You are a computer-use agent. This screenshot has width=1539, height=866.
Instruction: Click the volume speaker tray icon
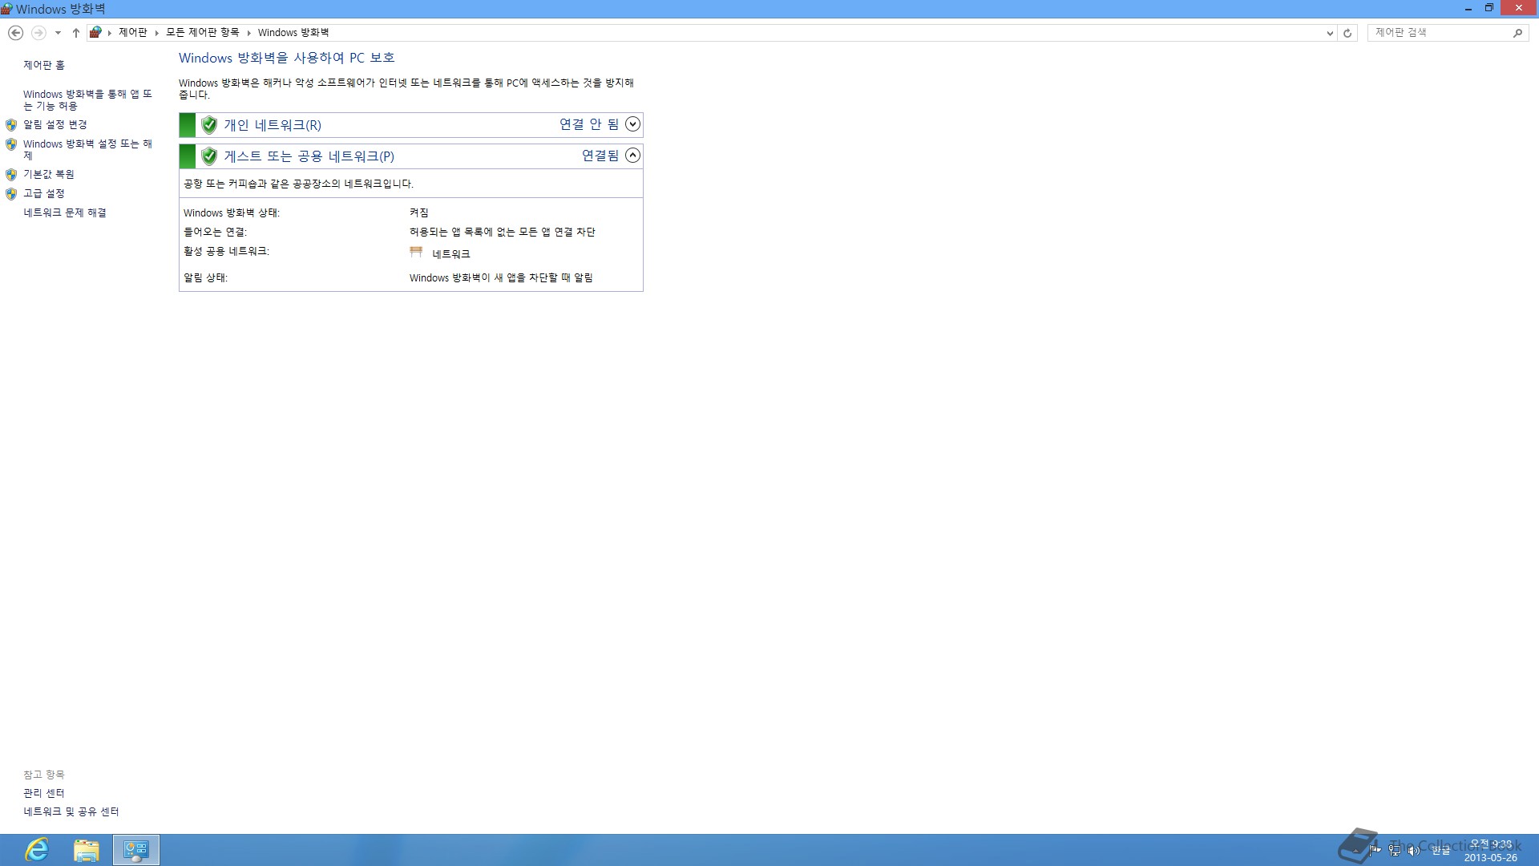1414,850
